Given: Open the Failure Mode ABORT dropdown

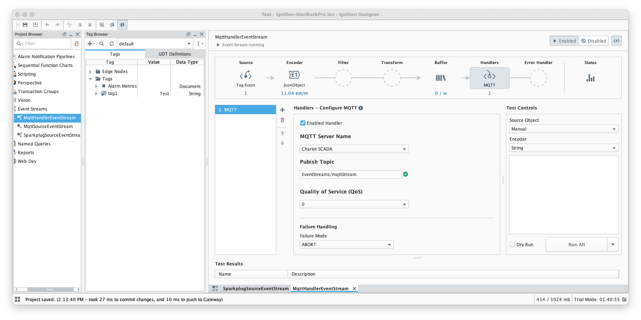Looking at the screenshot, I should pyautogui.click(x=347, y=244).
